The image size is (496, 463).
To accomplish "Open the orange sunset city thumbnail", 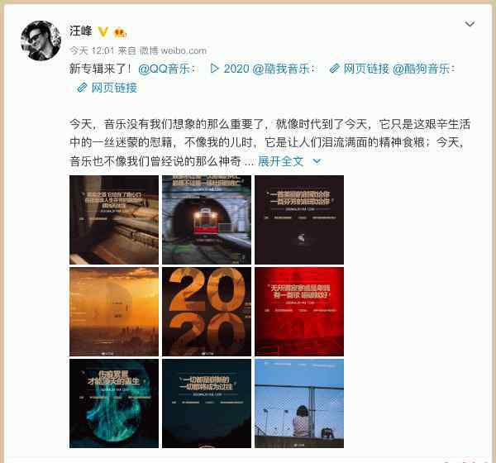I will click(114, 312).
